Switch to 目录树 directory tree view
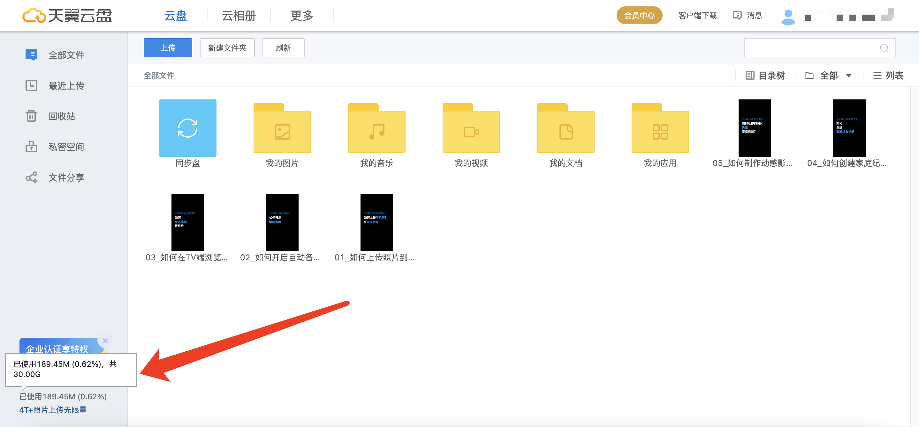Viewport: 919px width, 427px height. point(765,75)
